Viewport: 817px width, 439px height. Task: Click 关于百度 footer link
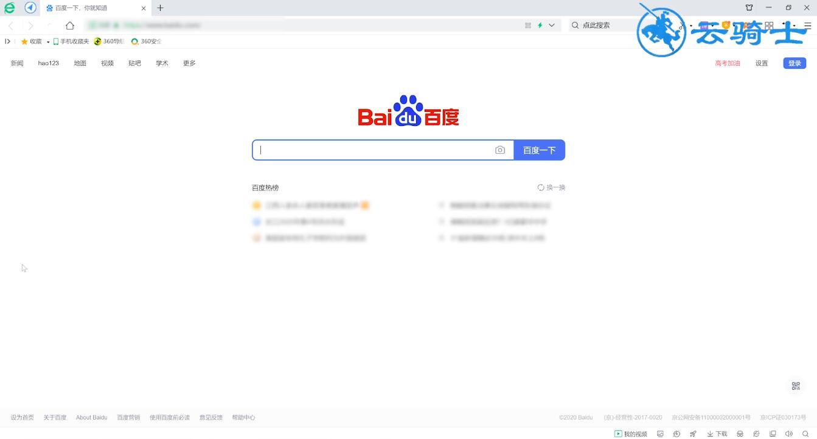[x=55, y=418]
